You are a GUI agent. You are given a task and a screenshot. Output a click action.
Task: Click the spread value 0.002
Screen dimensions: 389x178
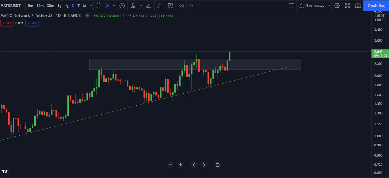(x=19, y=23)
